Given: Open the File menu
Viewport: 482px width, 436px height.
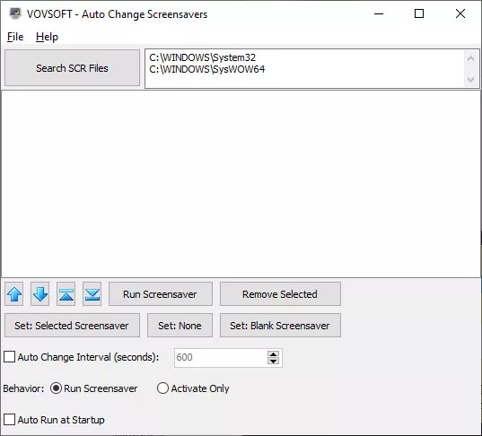Looking at the screenshot, I should pyautogui.click(x=15, y=37).
